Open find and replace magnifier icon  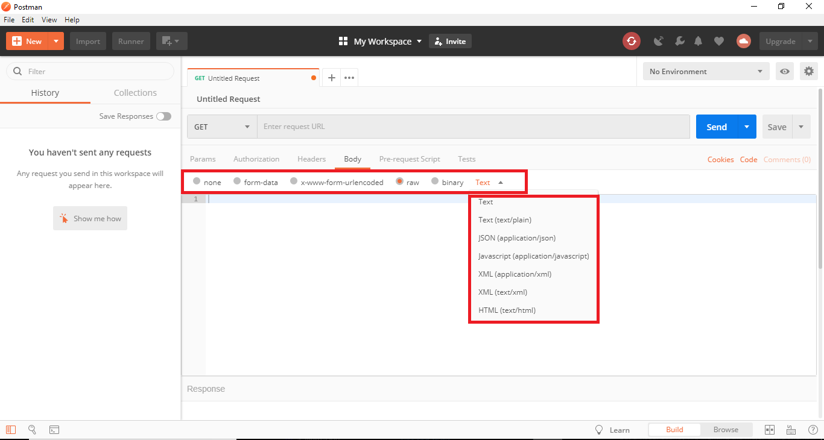click(x=33, y=430)
